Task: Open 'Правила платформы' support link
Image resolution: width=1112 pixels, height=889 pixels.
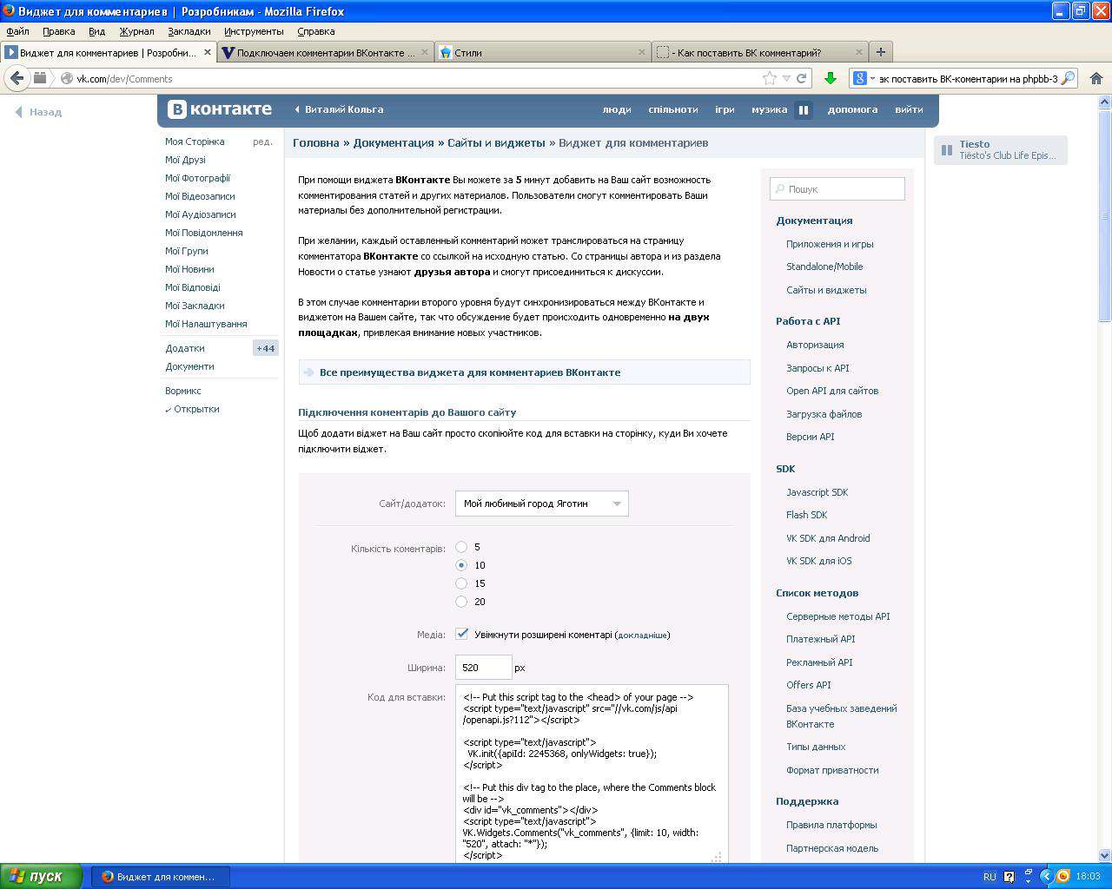Action: (x=831, y=825)
